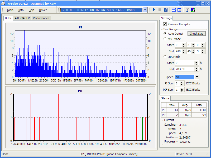This screenshot has height=158, width=211.
Task: Decrease the MSF Start seconds with down arrow
Action: [193, 46]
